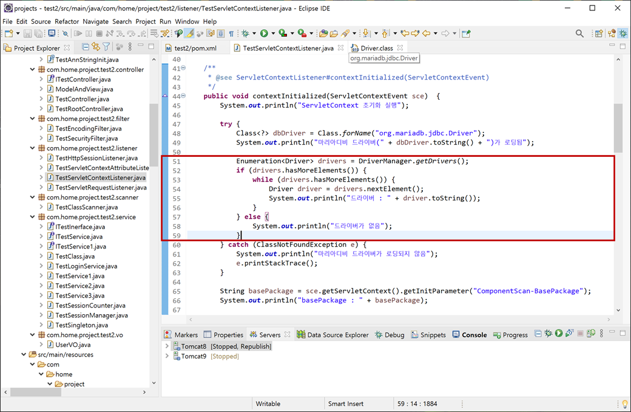Click the Next Annotation down-arrow icon
The height and width of the screenshot is (412, 631).
[366, 33]
